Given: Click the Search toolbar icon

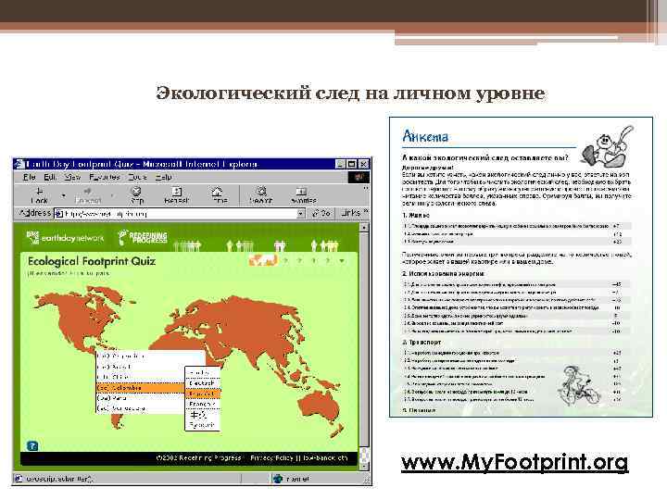Looking at the screenshot, I should (261, 192).
